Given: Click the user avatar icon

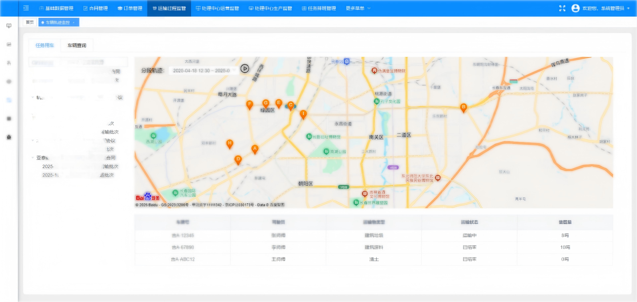Looking at the screenshot, I should pos(575,8).
